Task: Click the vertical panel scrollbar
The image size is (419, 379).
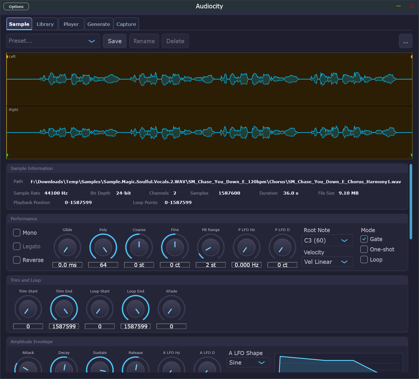Action: [411, 202]
